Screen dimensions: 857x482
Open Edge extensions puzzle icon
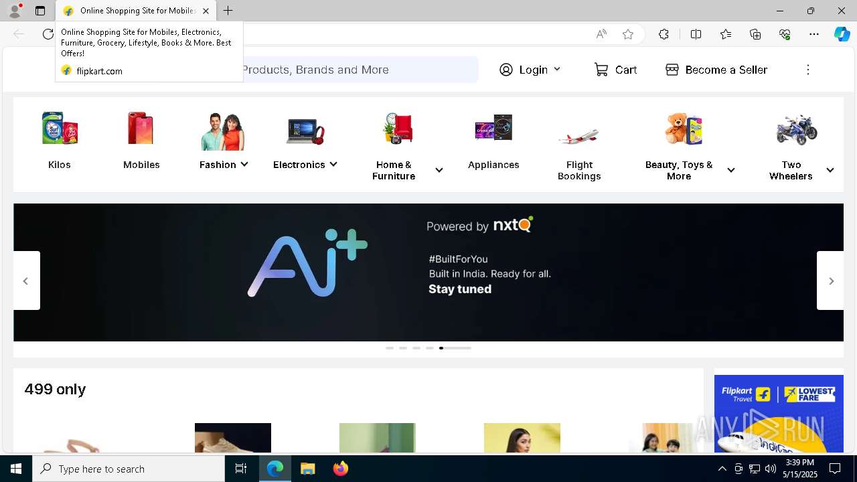pos(664,34)
